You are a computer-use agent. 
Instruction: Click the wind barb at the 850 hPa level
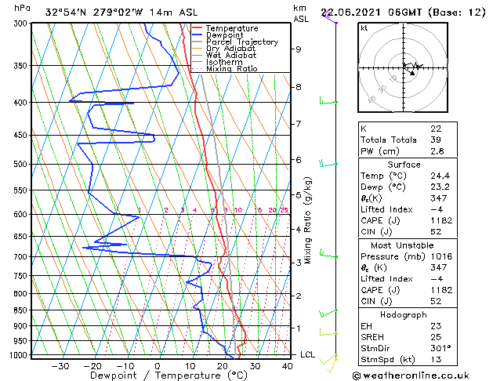[x=328, y=313]
